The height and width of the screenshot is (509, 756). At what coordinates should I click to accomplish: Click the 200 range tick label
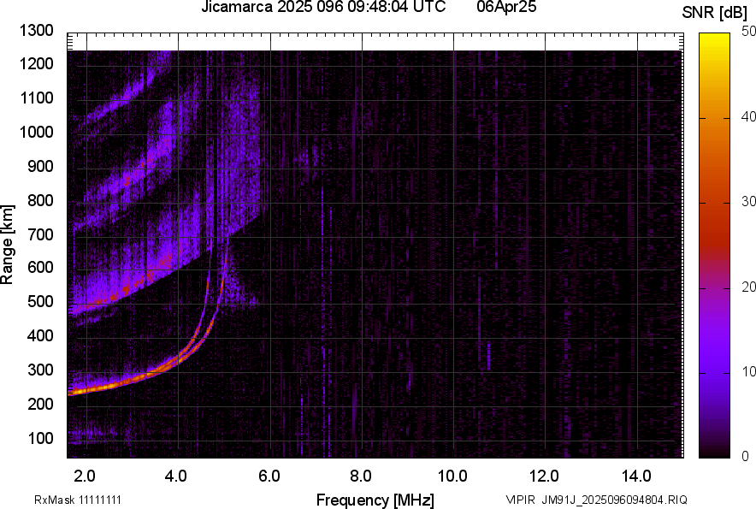point(40,404)
